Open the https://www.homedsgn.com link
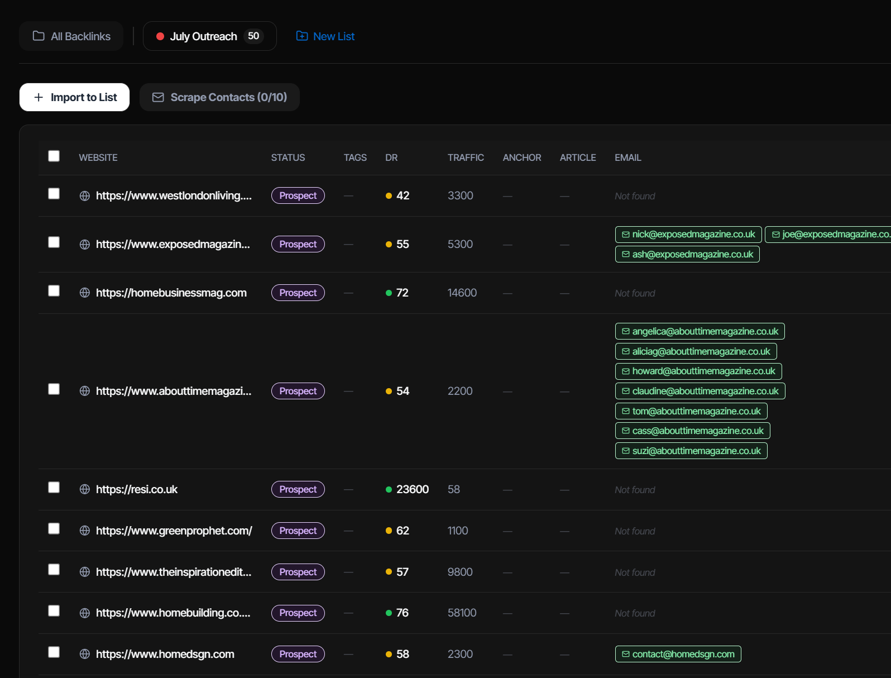 pyautogui.click(x=165, y=654)
